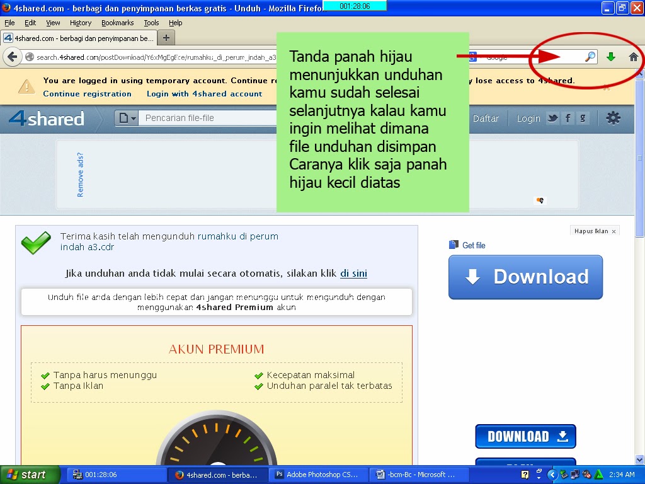This screenshot has width=645, height=484.
Task: Open the Edit menu
Action: tap(30, 23)
